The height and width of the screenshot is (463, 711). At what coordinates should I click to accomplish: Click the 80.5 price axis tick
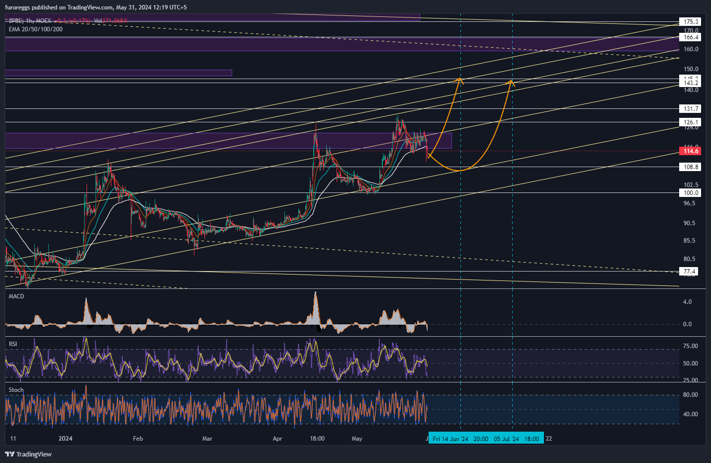(x=690, y=259)
